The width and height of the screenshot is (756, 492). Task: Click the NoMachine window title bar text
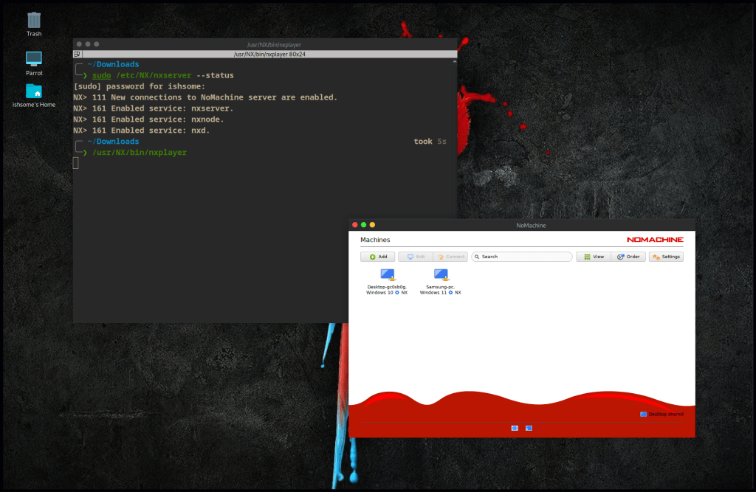[x=531, y=226]
